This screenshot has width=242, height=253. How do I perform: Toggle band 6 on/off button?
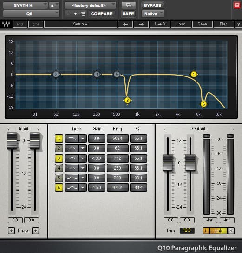[59, 188]
